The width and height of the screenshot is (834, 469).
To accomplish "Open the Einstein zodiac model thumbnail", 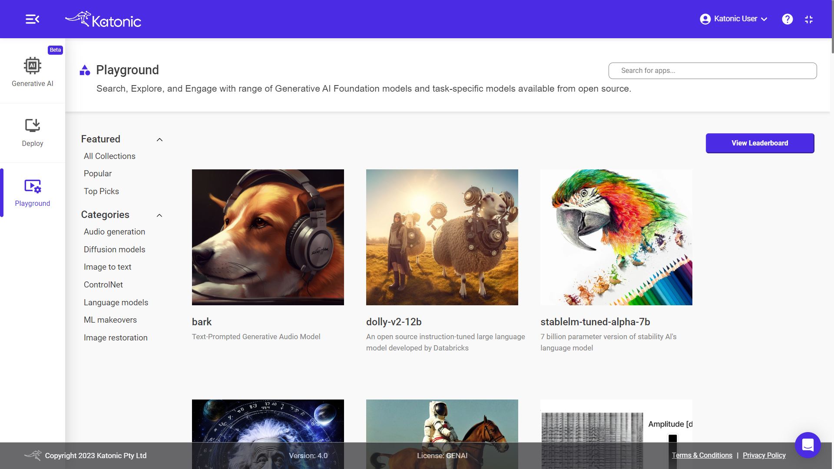I will (x=268, y=434).
